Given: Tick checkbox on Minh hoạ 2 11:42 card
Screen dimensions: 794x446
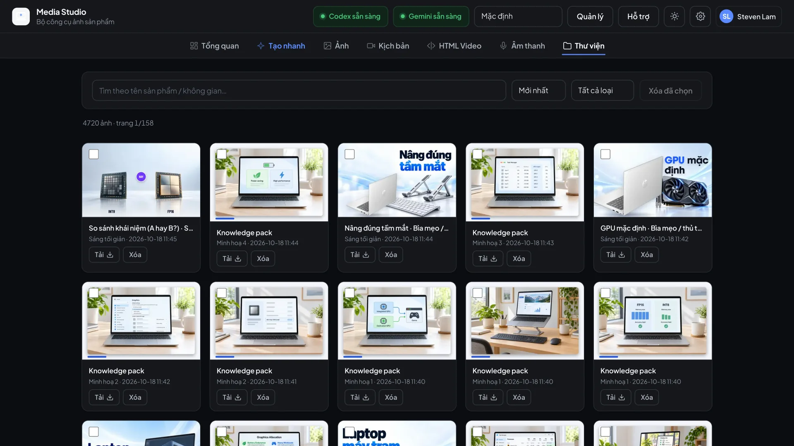Looking at the screenshot, I should [94, 293].
